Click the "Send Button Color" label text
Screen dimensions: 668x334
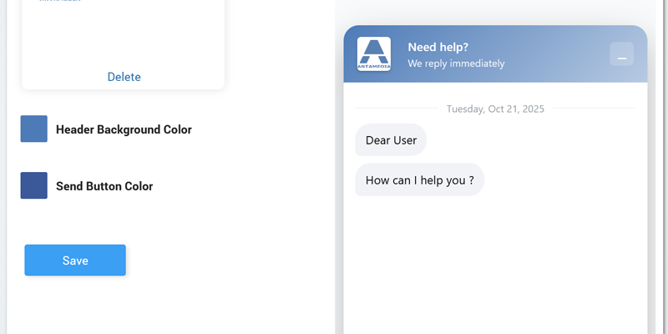click(x=104, y=186)
